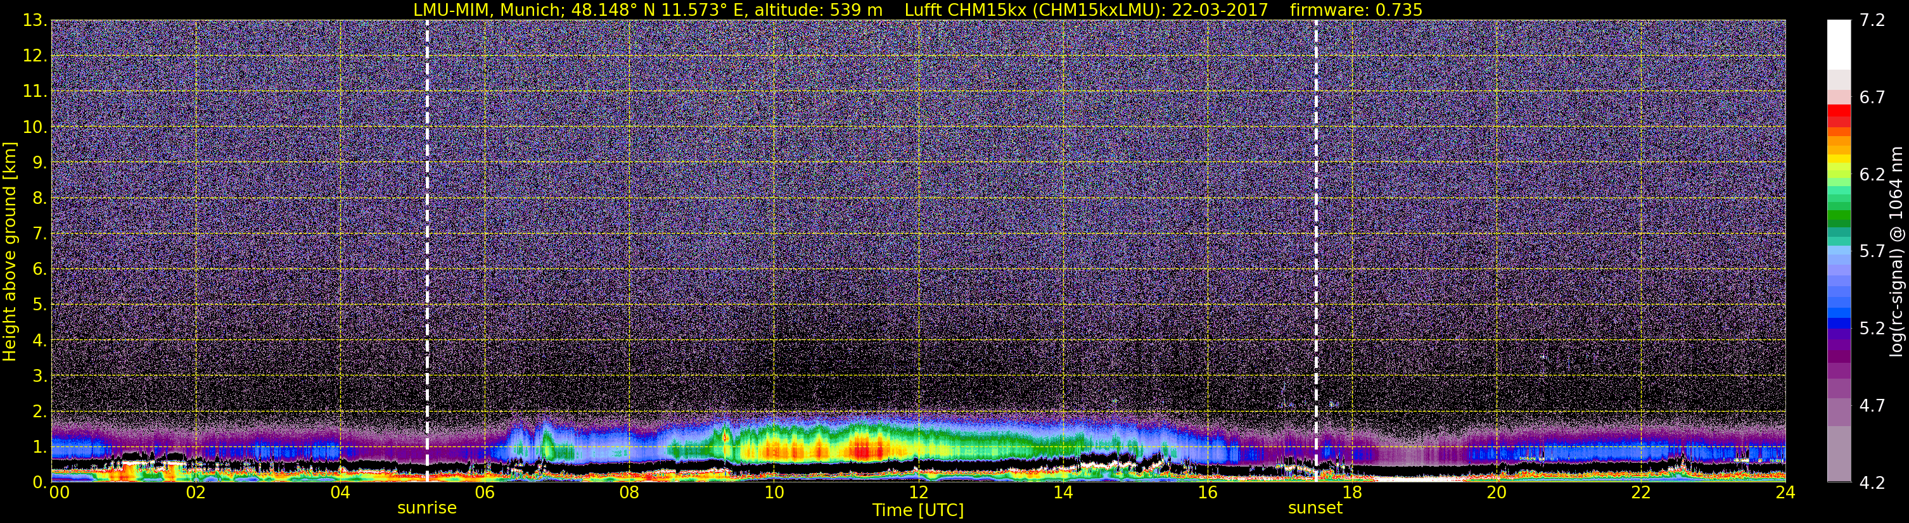Click the height axis tick '2.'
The image size is (1909, 523).
pos(40,411)
